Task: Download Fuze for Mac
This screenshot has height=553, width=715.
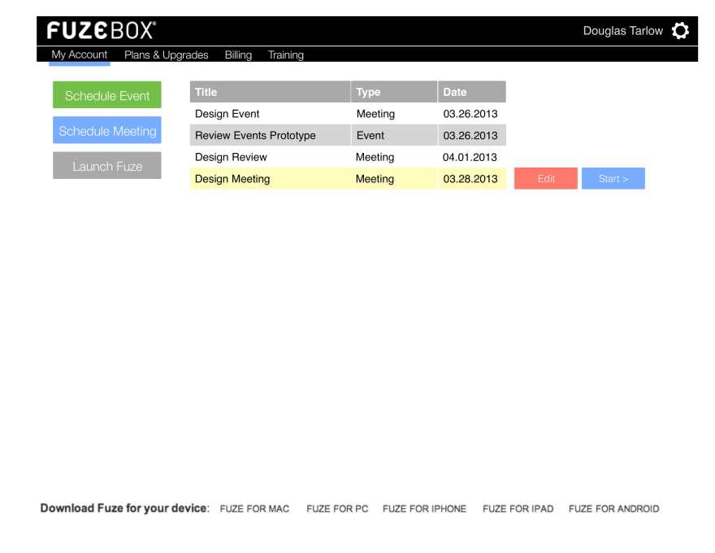Action: click(x=254, y=509)
